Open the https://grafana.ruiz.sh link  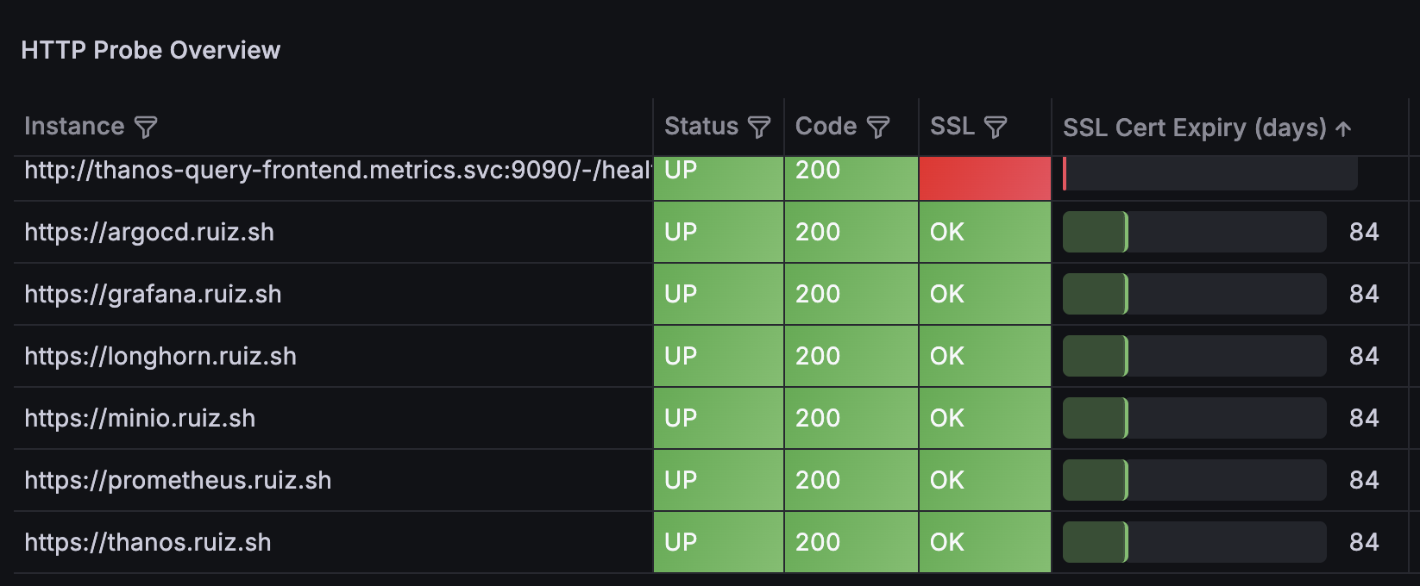tap(153, 294)
